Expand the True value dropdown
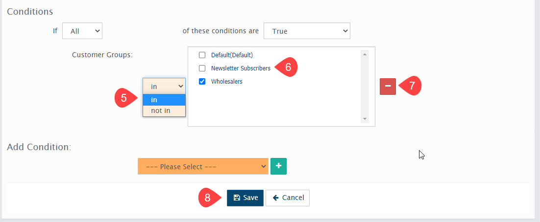Viewport: 540px width, 222px height. (x=307, y=31)
